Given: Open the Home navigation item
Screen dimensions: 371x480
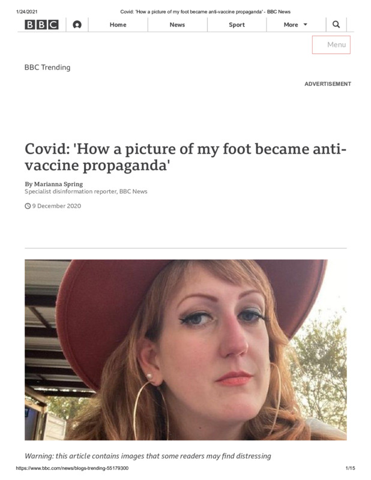Looking at the screenshot, I should tap(118, 25).
